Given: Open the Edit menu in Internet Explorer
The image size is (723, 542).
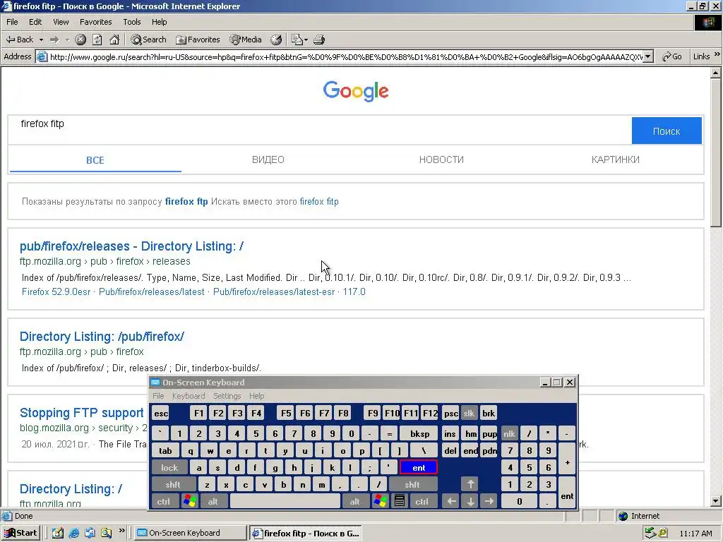Looking at the screenshot, I should coord(35,22).
